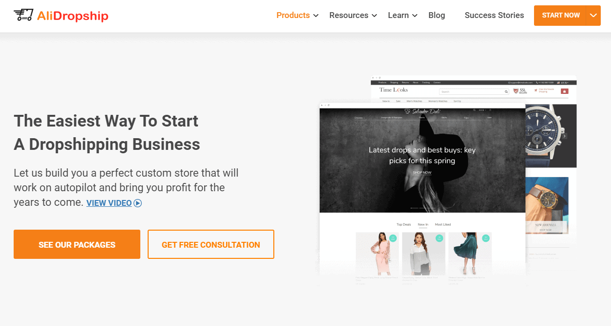Open the Blog page
The height and width of the screenshot is (326, 611).
click(437, 15)
